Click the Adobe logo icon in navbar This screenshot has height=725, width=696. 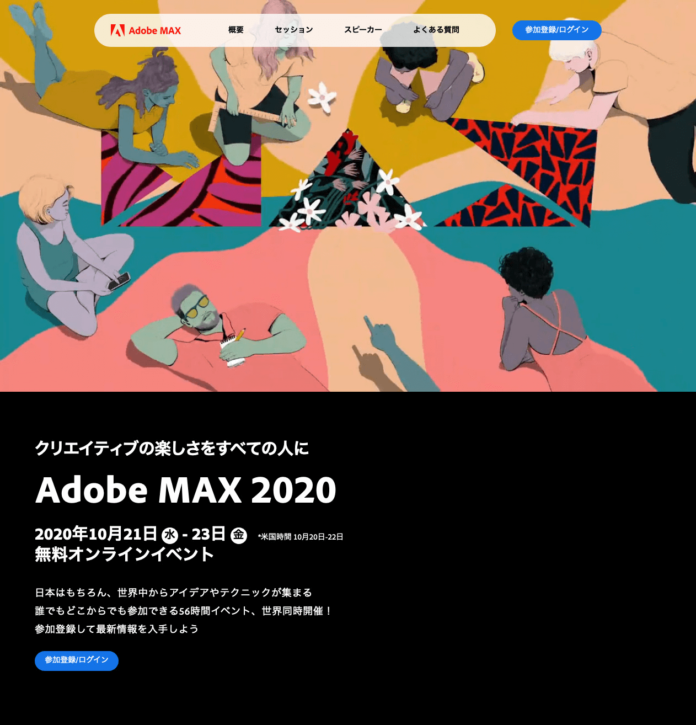(x=117, y=30)
